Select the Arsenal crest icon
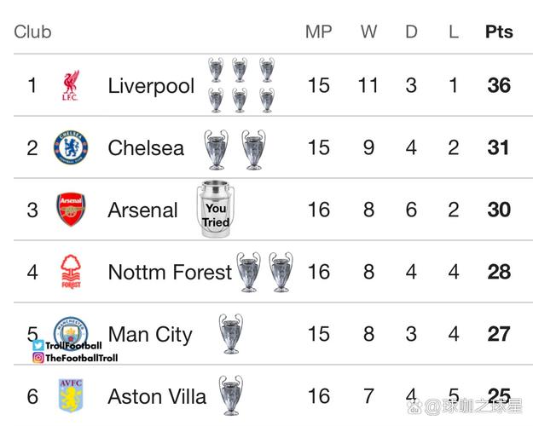 coord(71,210)
